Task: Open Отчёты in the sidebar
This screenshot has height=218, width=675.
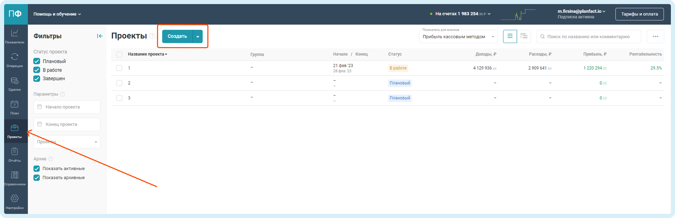Action: (15, 155)
